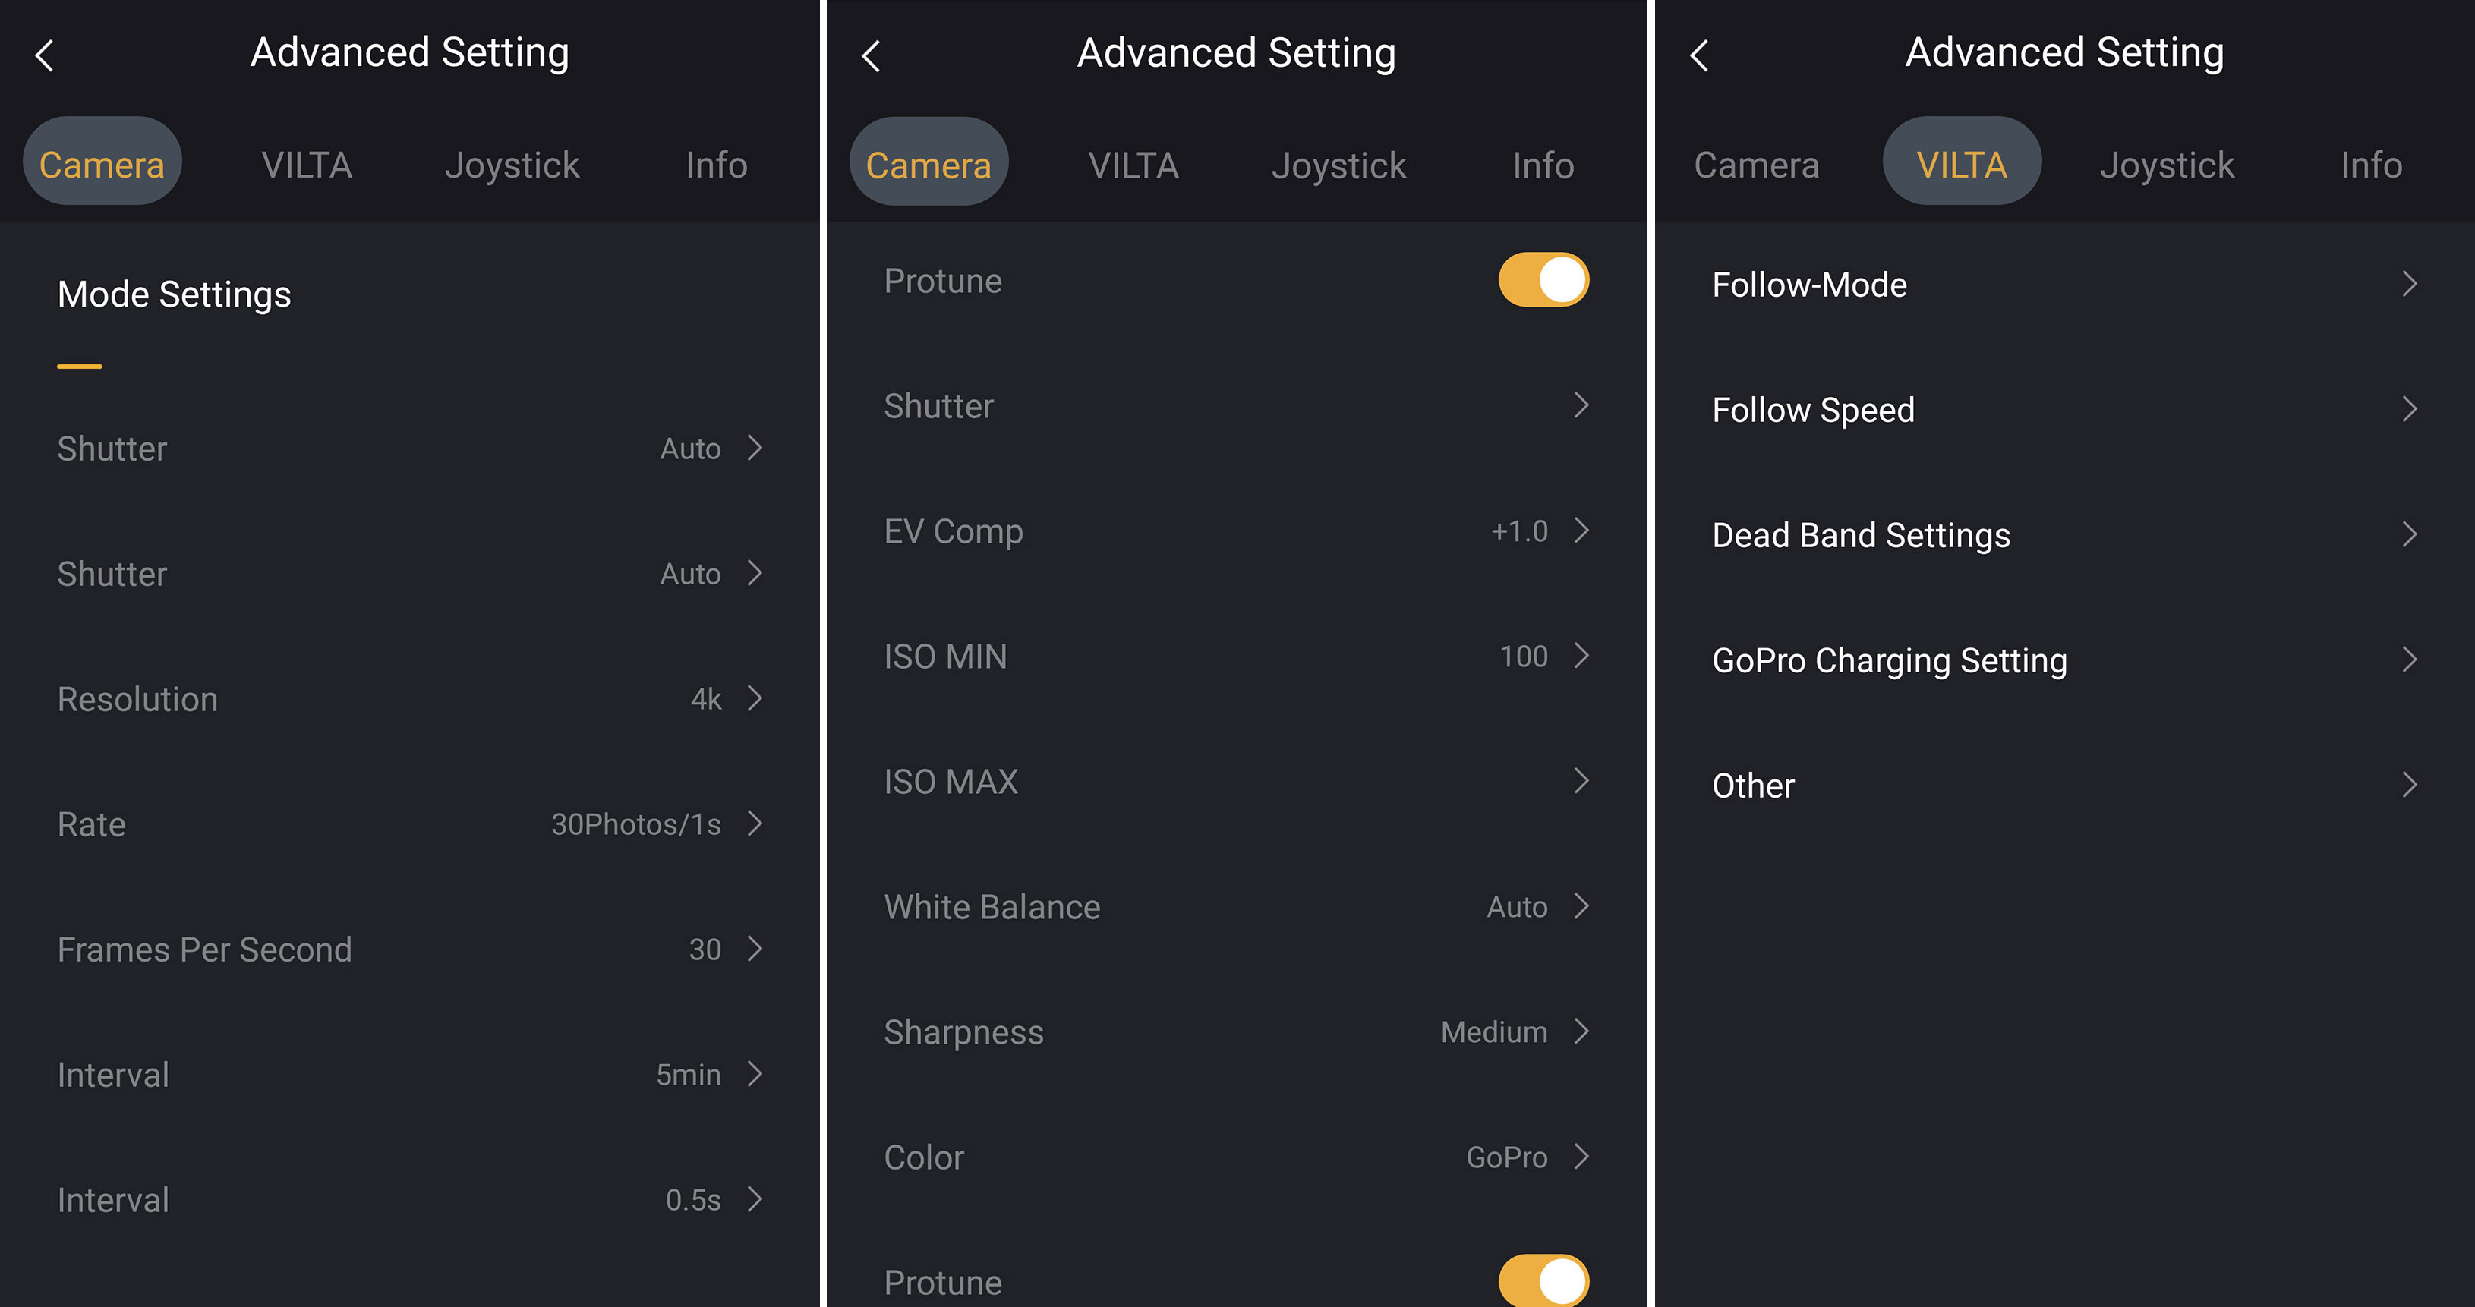Screen dimensions: 2475x1307
Task: Change Rate 30Photos/1s value
Action: point(754,824)
